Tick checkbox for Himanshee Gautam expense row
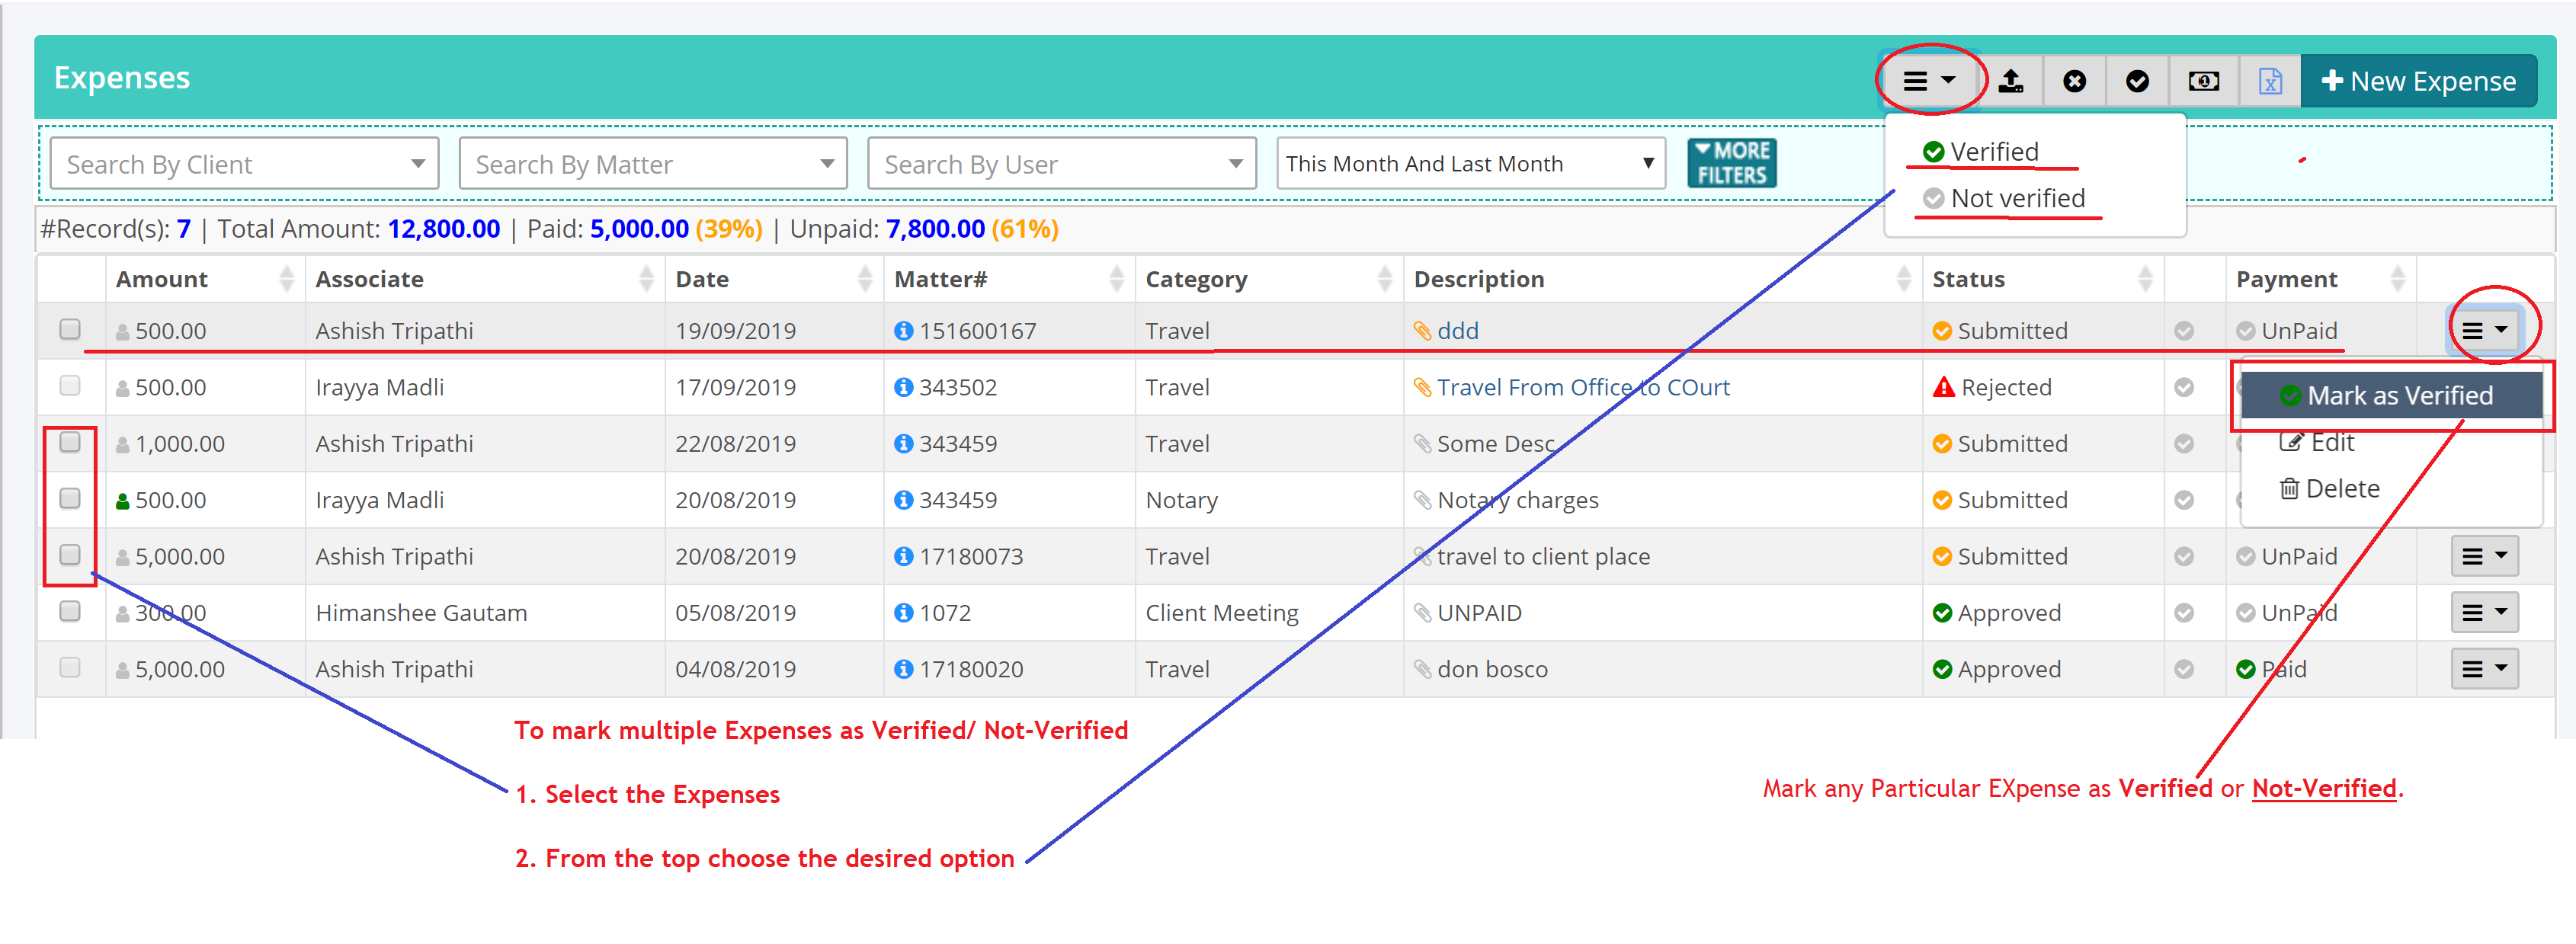Screen dimensions: 2576x944 pos(70,611)
